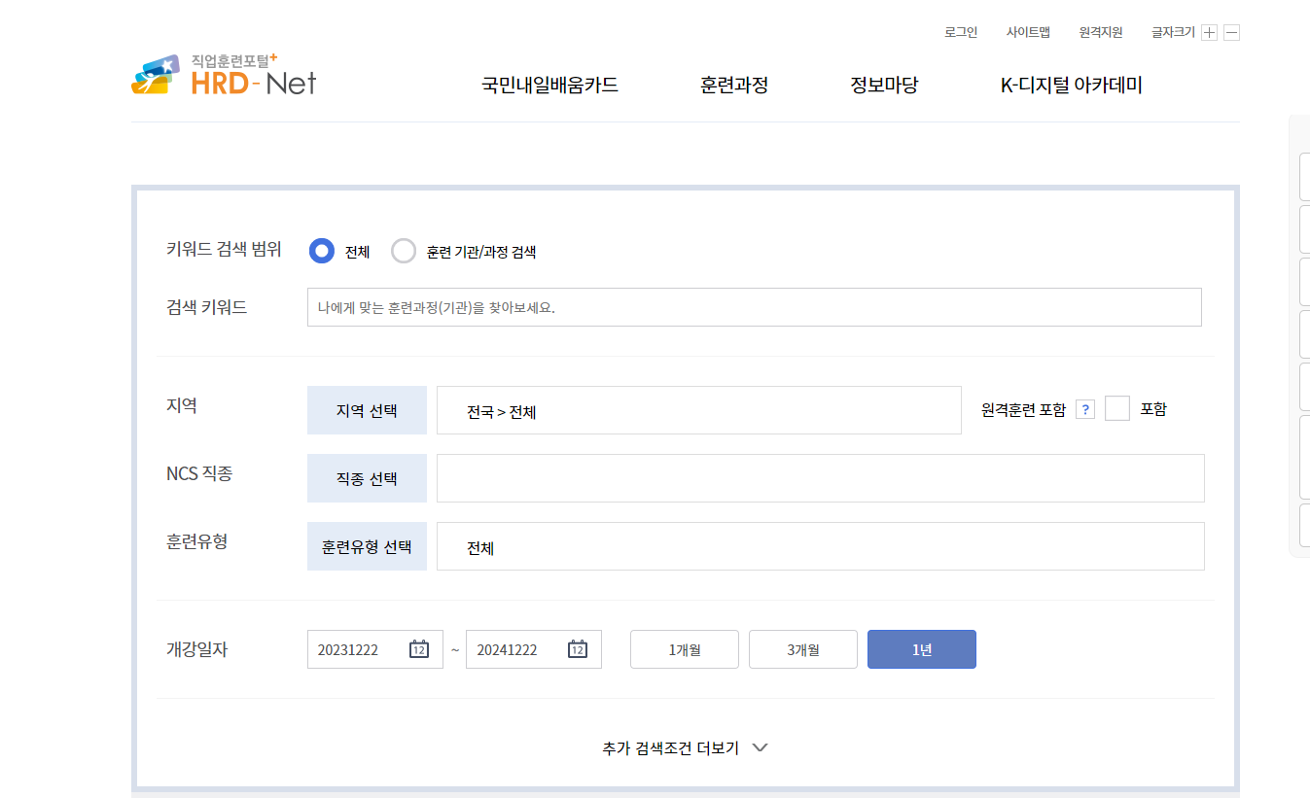Decrease font size with the minus icon
Viewport: 1310px width, 798px height.
1231,32
